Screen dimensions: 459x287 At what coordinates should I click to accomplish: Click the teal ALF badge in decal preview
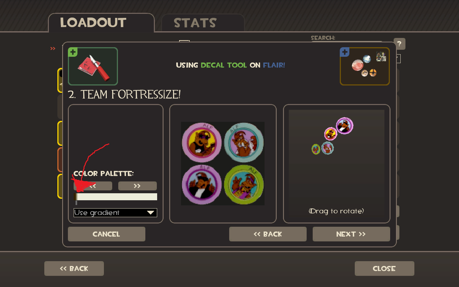point(244,142)
